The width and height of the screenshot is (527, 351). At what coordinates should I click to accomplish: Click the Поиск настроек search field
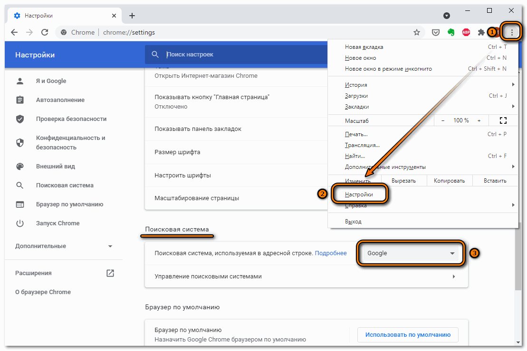238,55
